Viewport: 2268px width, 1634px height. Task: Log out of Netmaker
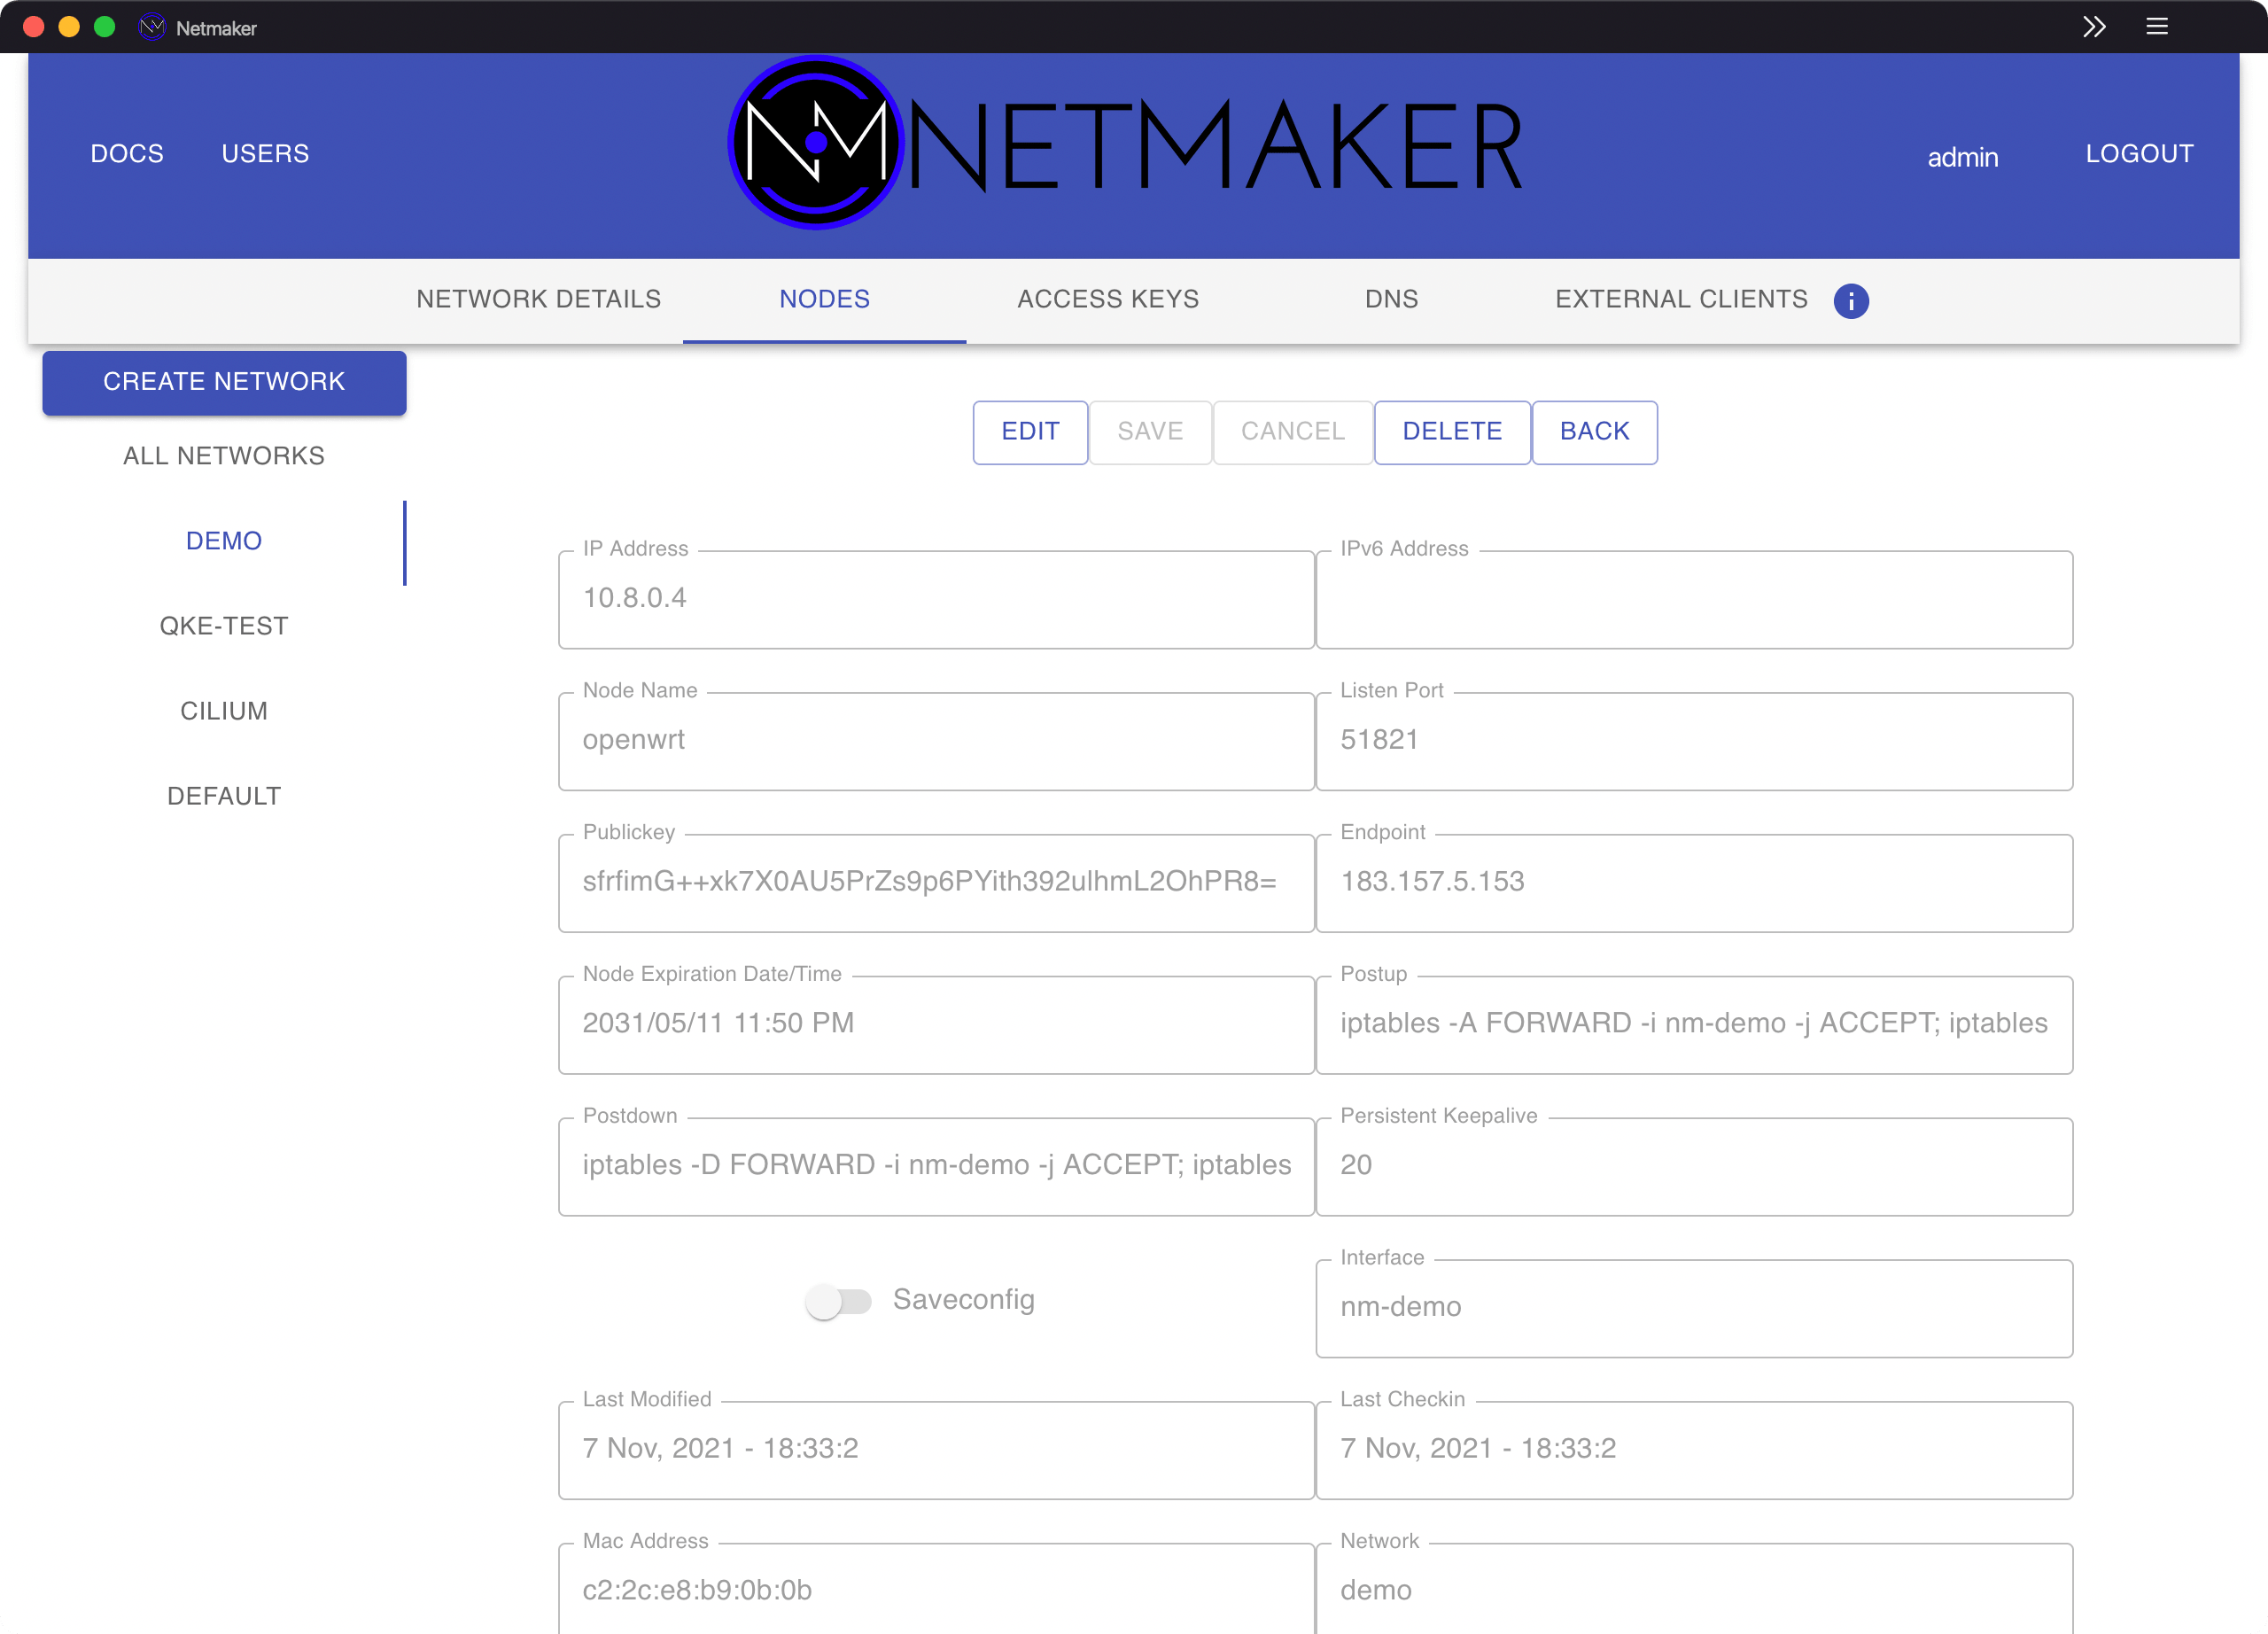pos(2138,153)
